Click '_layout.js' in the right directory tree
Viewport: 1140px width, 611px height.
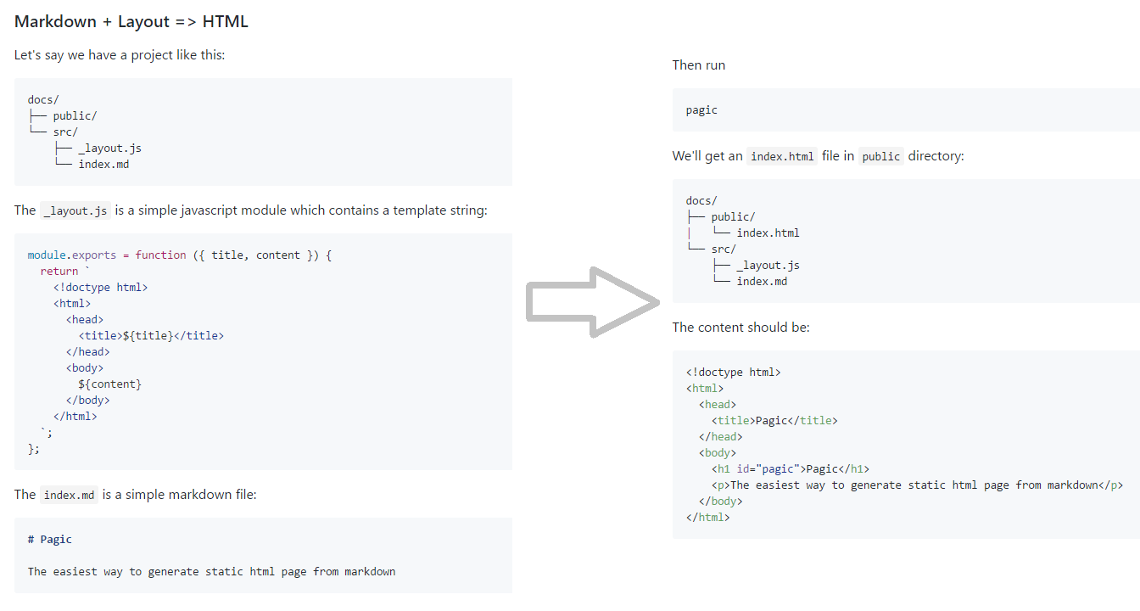tap(768, 266)
